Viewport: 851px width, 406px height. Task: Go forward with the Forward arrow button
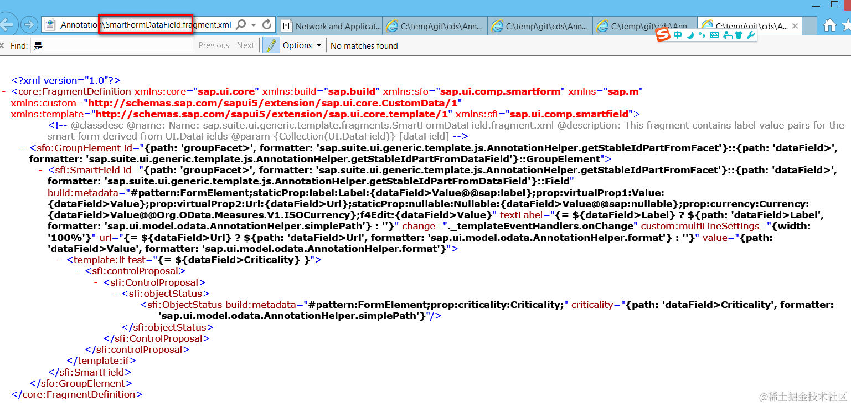pyautogui.click(x=29, y=25)
